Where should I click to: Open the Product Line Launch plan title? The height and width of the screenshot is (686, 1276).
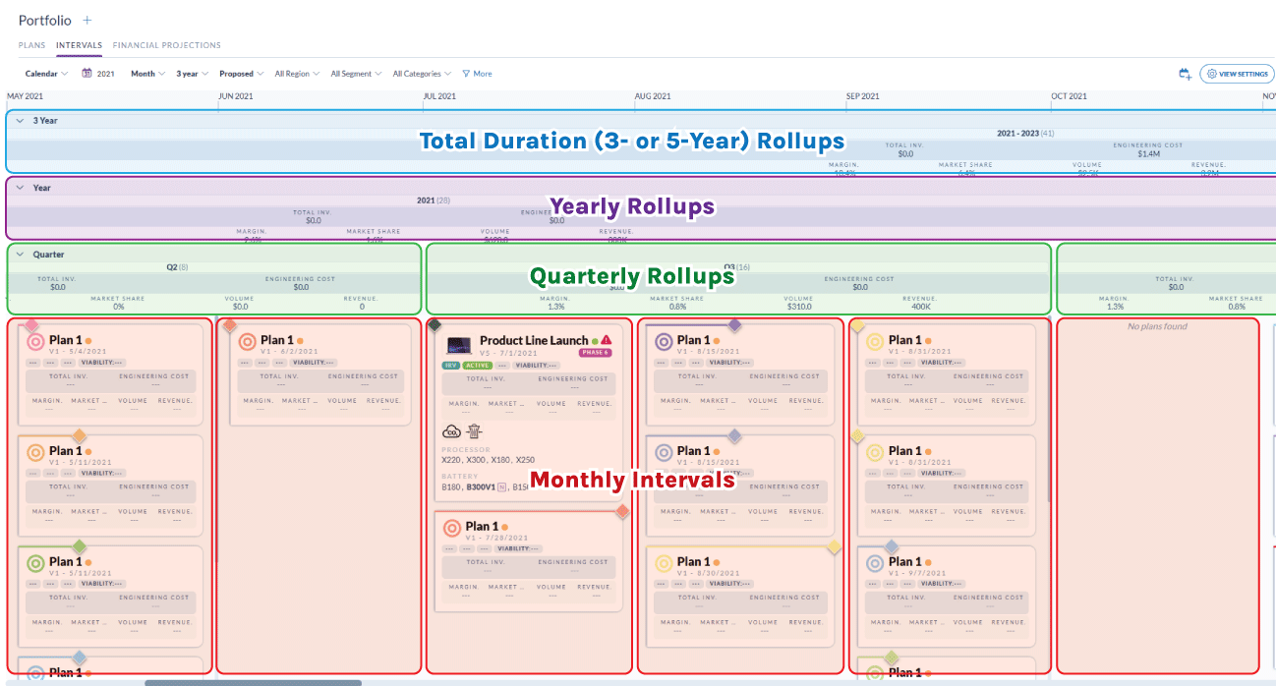tap(534, 340)
